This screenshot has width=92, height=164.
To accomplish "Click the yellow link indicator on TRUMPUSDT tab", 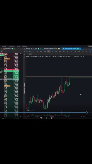I will coord(59,49).
